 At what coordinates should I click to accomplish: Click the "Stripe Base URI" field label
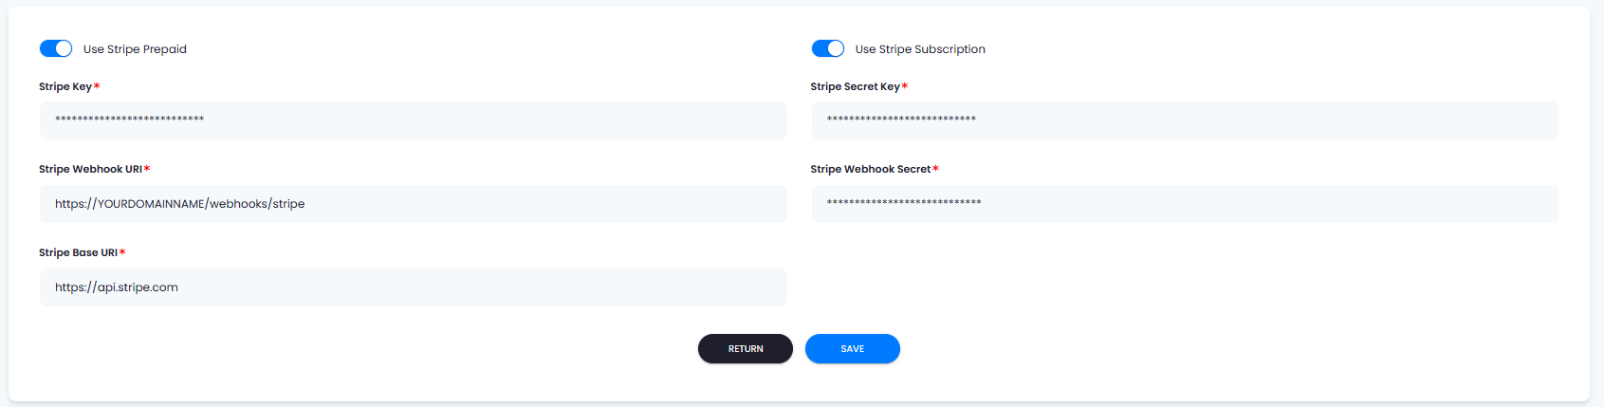[78, 252]
